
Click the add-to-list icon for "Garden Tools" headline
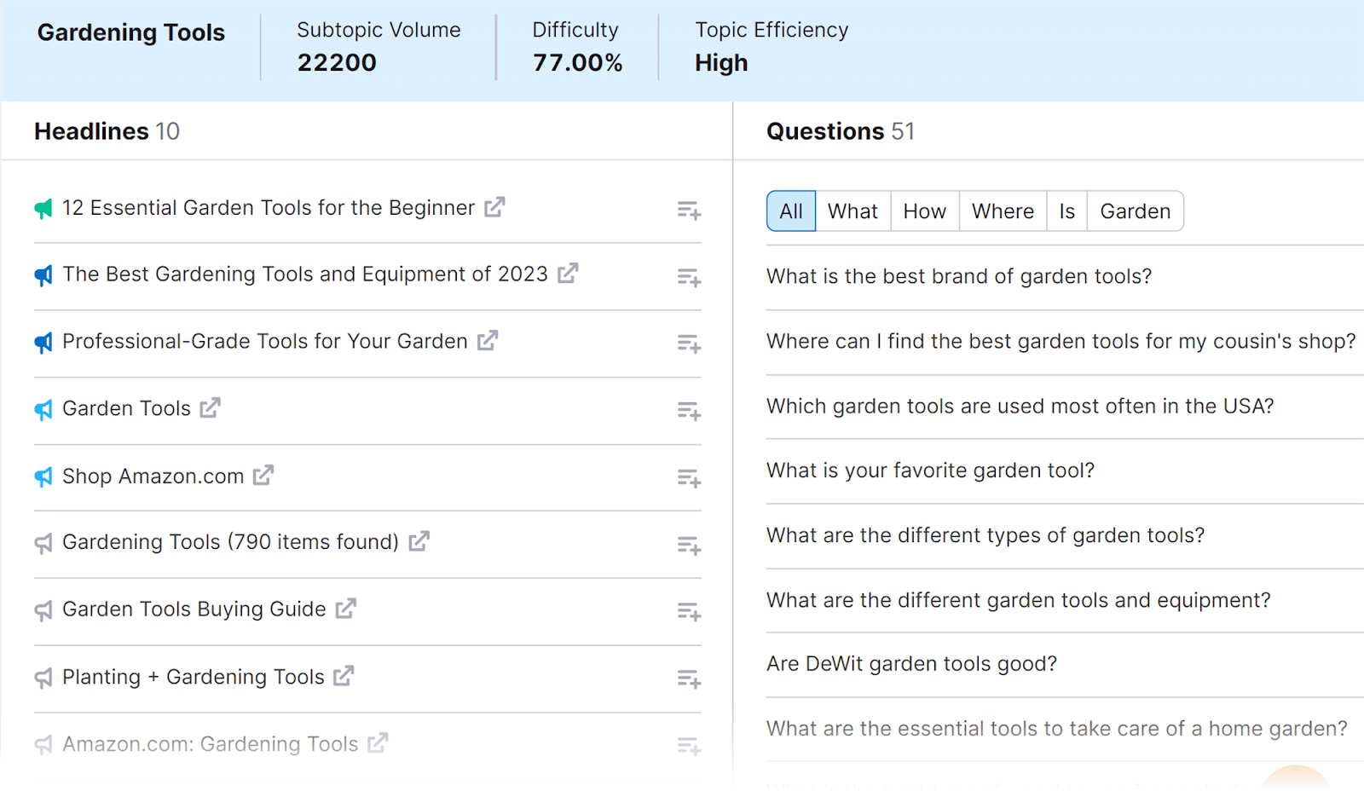coord(689,411)
